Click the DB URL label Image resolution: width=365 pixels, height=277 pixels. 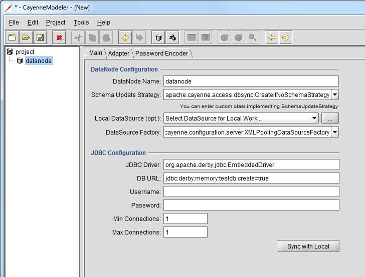click(x=149, y=178)
